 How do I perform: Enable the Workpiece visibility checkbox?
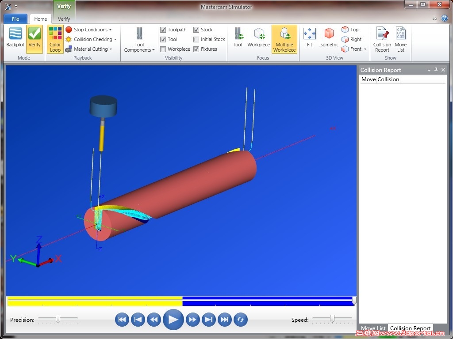coord(163,49)
